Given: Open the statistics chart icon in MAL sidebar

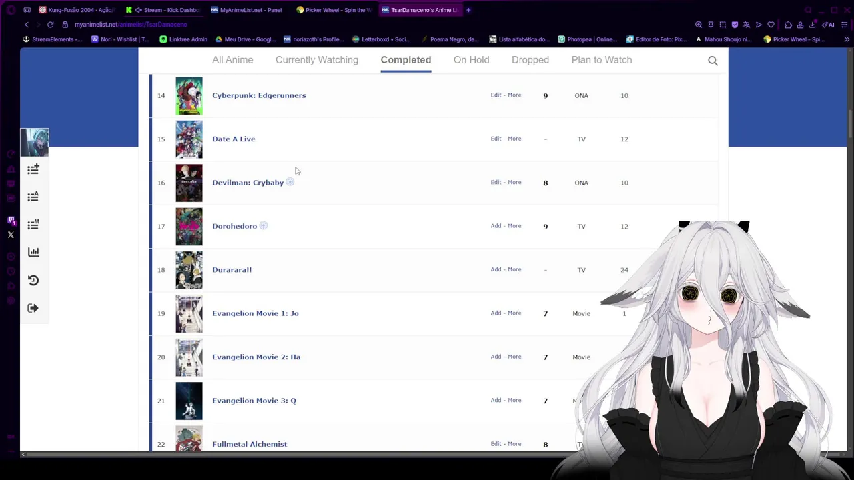Looking at the screenshot, I should coord(33,252).
